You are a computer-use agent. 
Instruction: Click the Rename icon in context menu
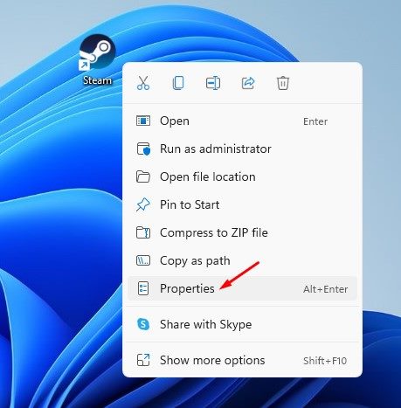coord(213,83)
